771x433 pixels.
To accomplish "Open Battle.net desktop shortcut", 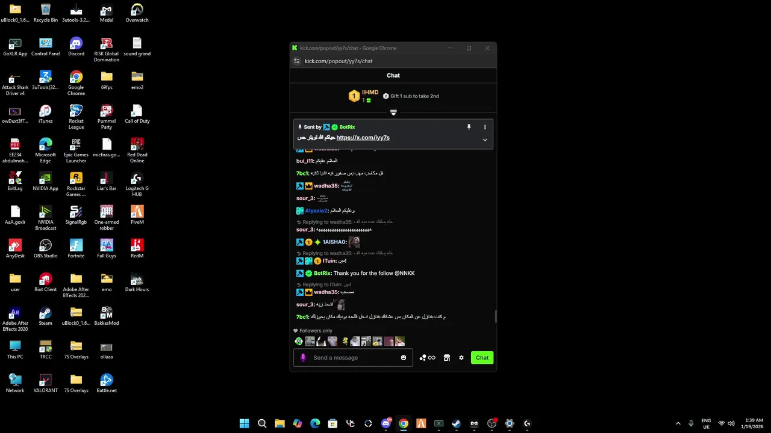I will pos(107,384).
